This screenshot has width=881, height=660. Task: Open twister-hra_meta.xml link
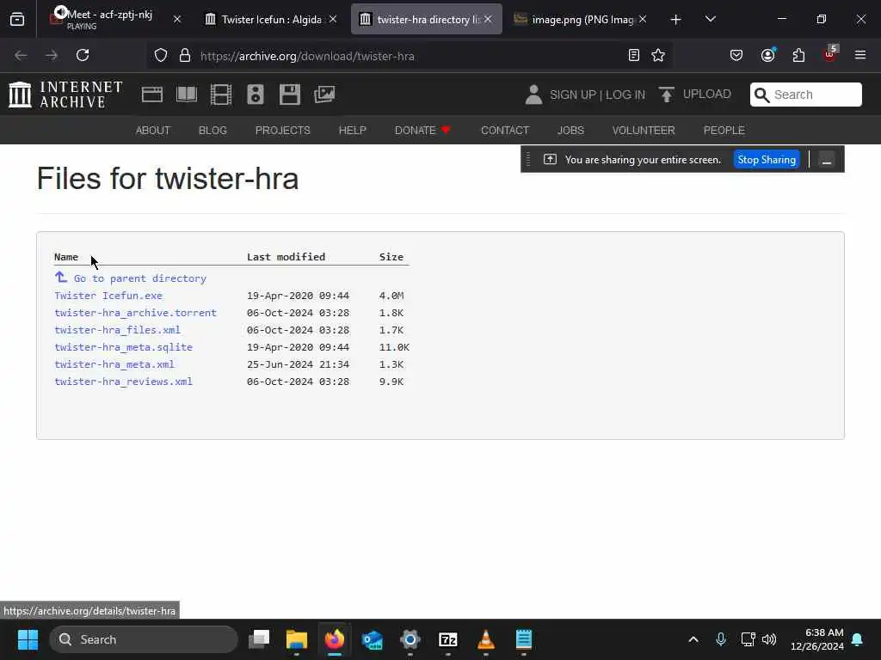tap(114, 364)
